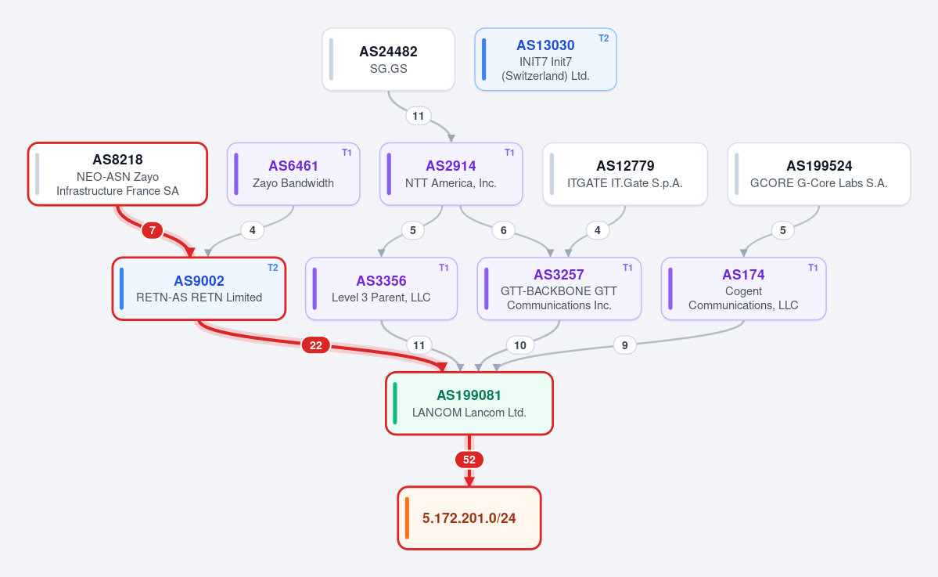
Task: Open the AS6461 Zayo Bandwidth node
Action: (x=293, y=174)
